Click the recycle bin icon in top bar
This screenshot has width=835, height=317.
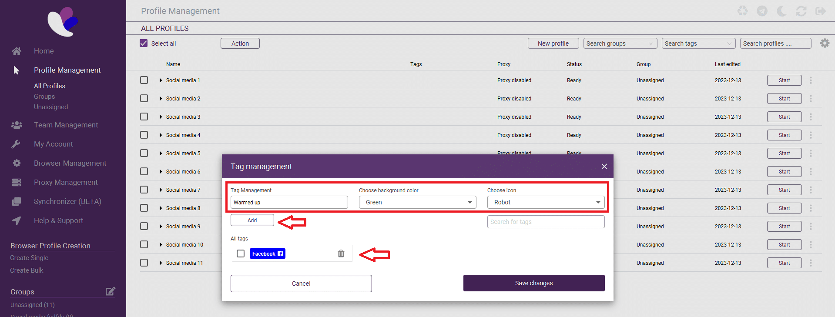(742, 11)
